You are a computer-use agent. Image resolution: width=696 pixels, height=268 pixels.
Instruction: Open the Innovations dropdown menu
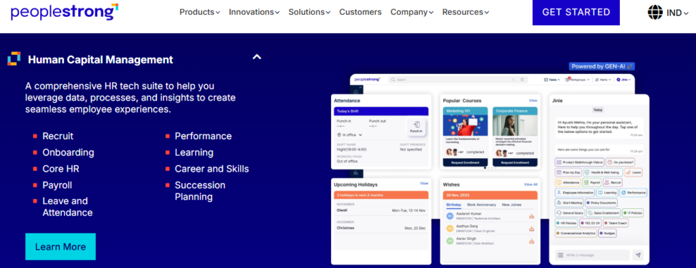(x=254, y=12)
